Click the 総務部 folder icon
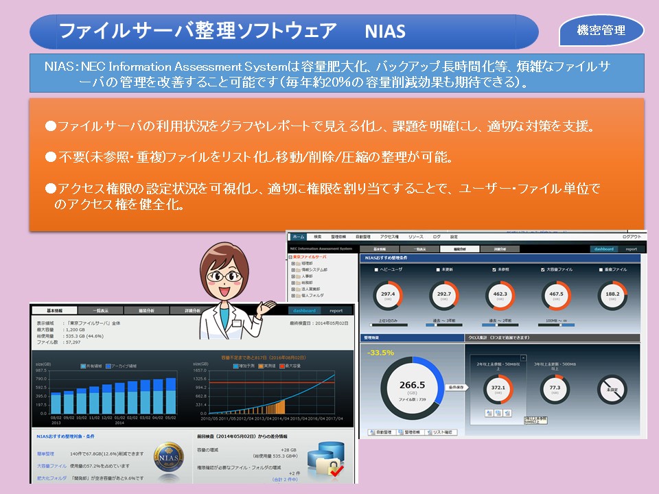The image size is (659, 494). coord(299,283)
